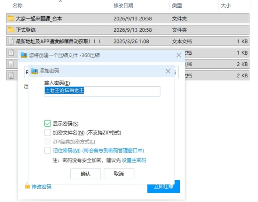Sort files by the 大小 column header
This screenshot has width=258, height=202.
coord(226,6)
